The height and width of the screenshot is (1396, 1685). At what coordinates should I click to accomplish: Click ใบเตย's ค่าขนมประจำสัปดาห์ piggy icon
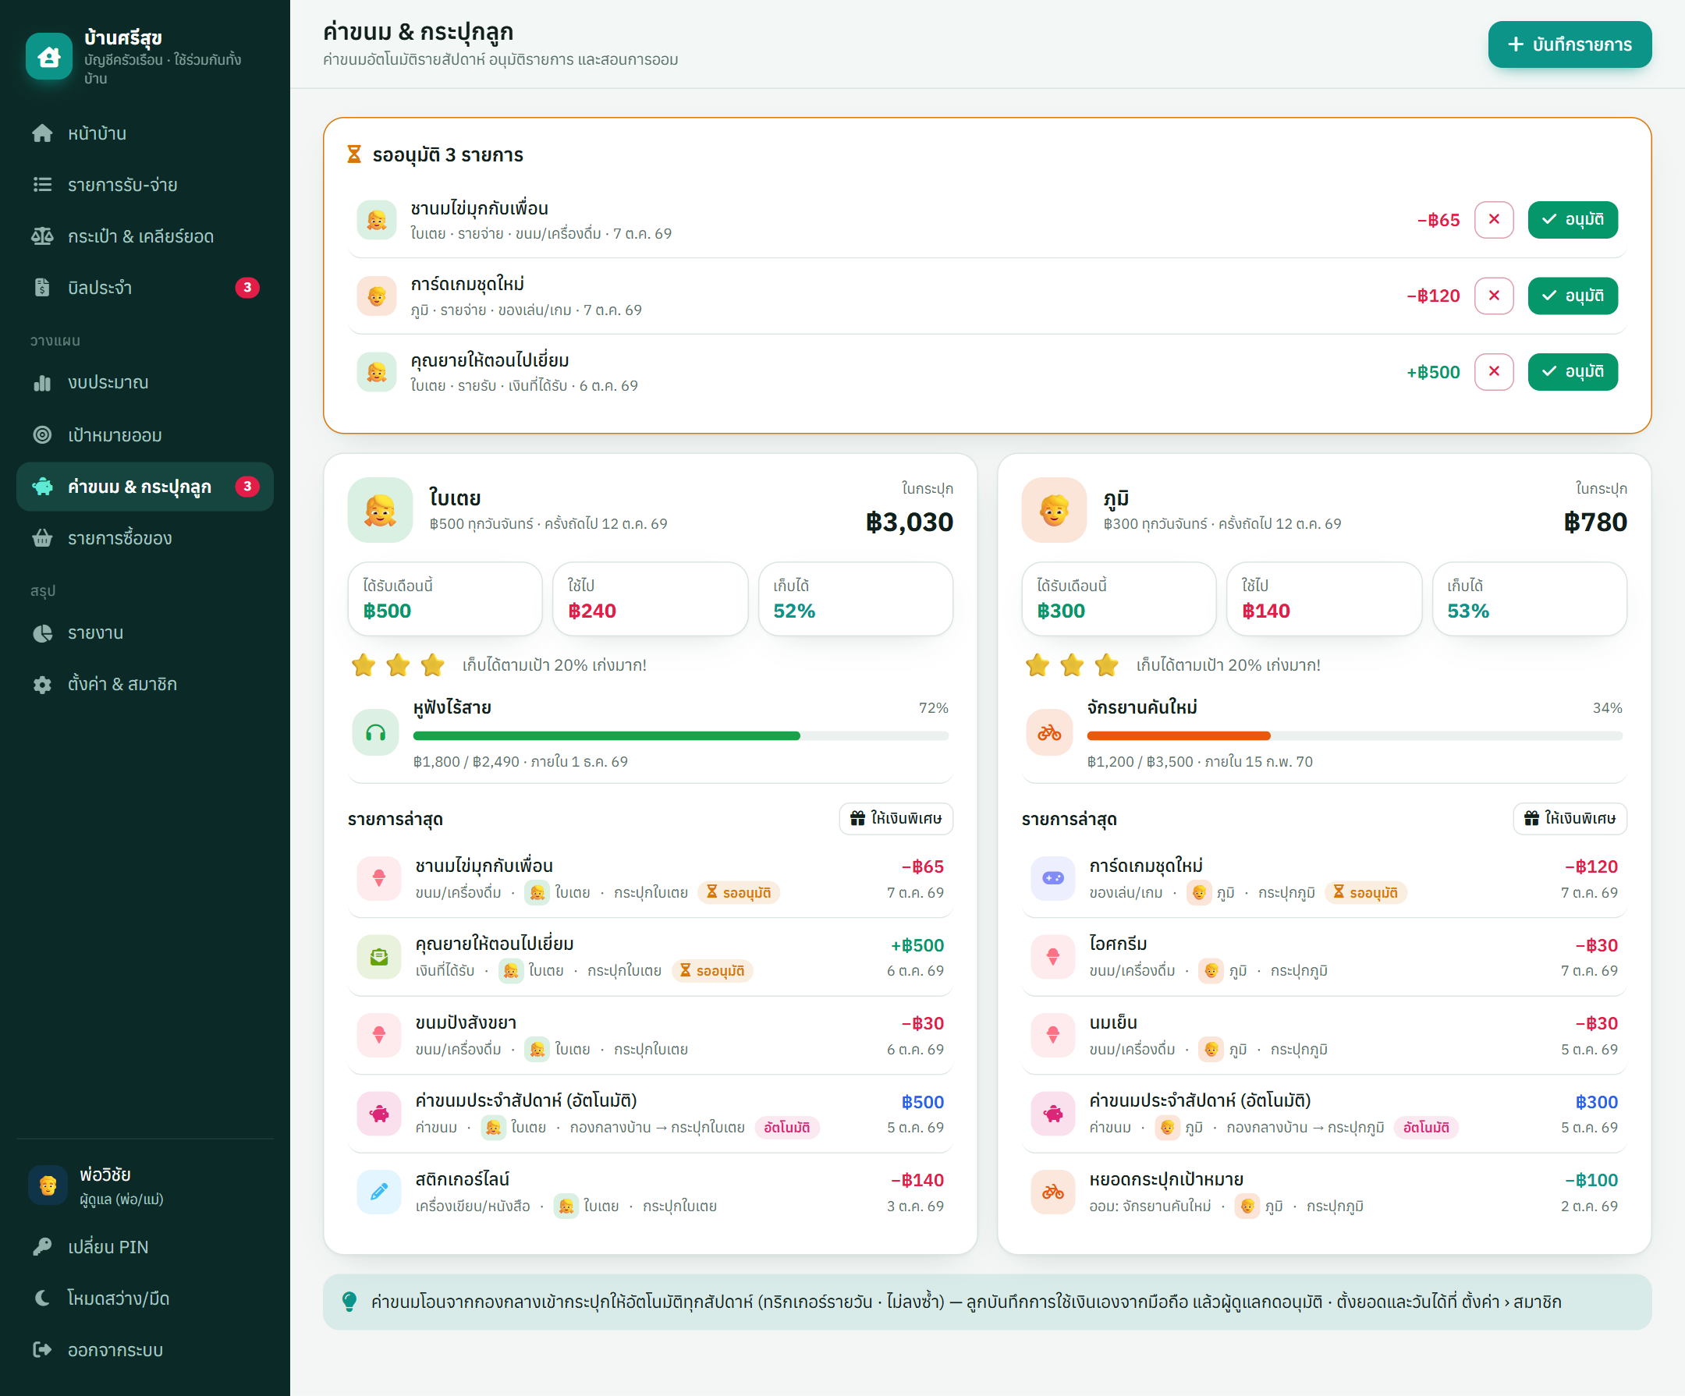[378, 1114]
